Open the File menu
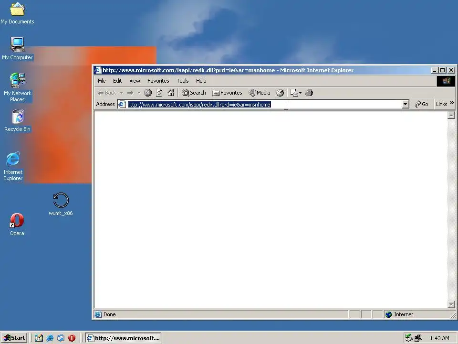458x344 pixels. [x=102, y=81]
